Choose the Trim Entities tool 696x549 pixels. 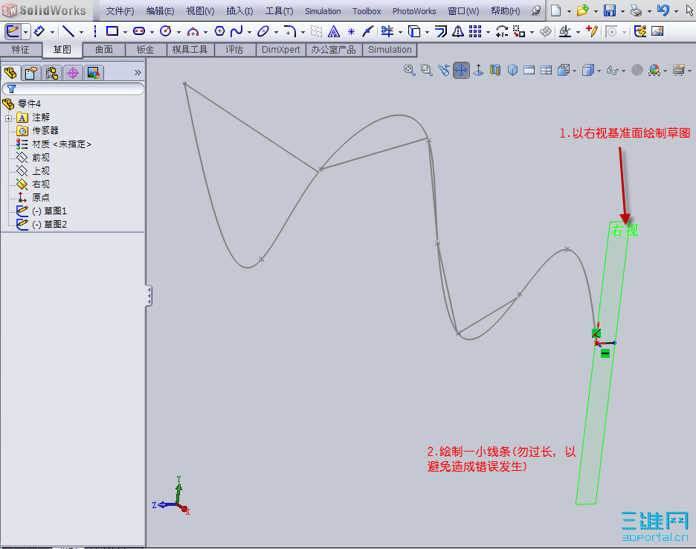click(x=387, y=31)
